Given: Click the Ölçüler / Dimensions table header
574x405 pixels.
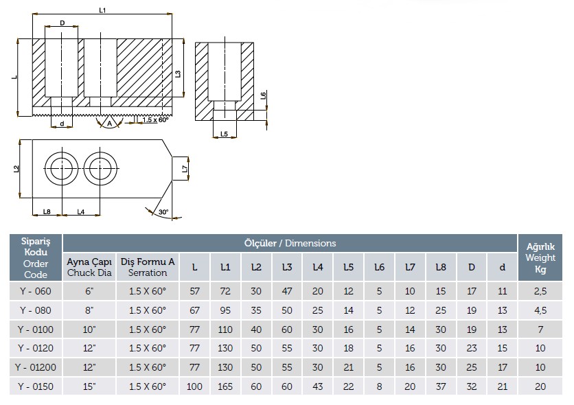Looking at the screenshot, I should pos(290,243).
